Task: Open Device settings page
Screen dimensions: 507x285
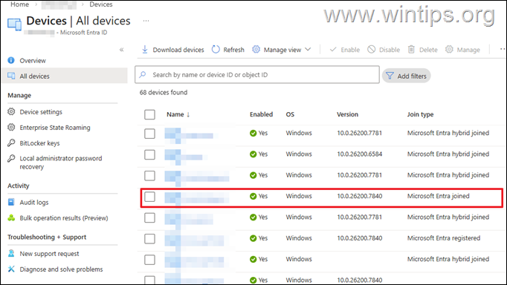Action: [x=41, y=112]
